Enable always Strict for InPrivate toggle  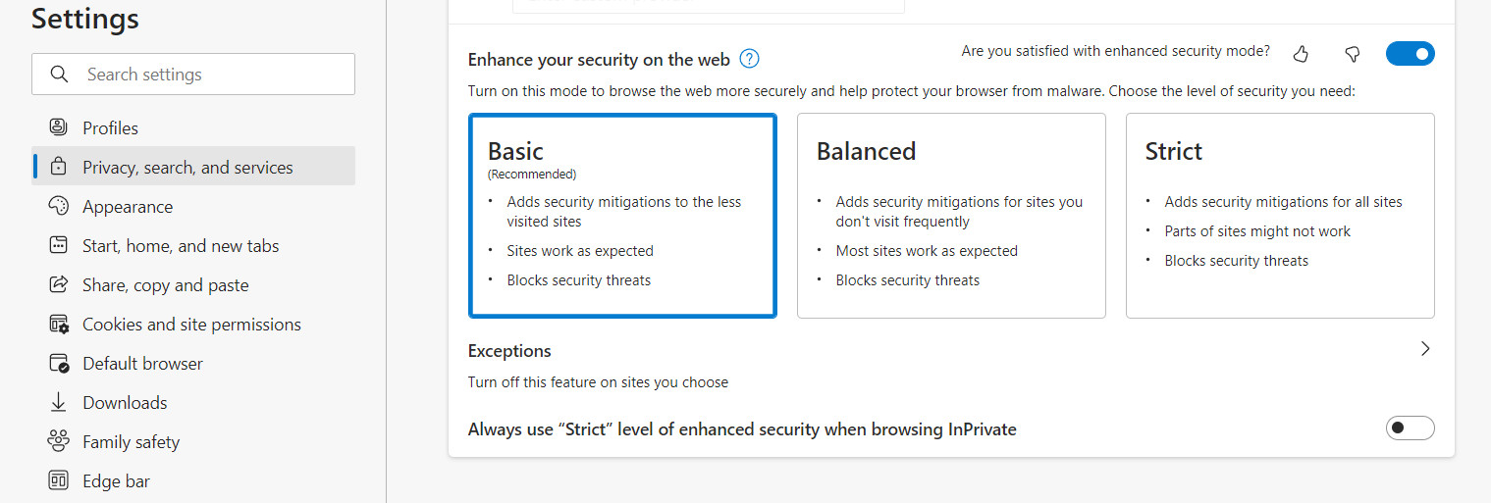click(1410, 428)
